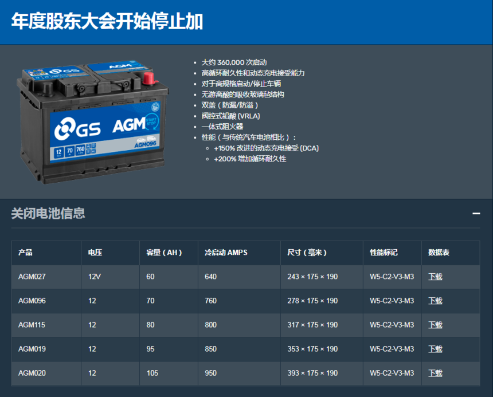493x397 pixels.
Task: Click the 产品 column header
Action: point(25,253)
